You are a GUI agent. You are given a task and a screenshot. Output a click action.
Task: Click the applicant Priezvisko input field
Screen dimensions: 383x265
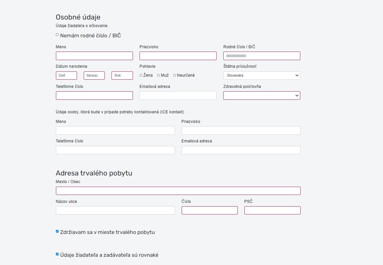point(178,56)
